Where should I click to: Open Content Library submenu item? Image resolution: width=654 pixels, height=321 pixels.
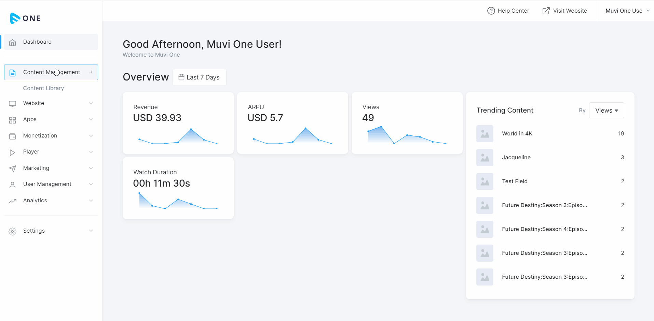pos(43,88)
